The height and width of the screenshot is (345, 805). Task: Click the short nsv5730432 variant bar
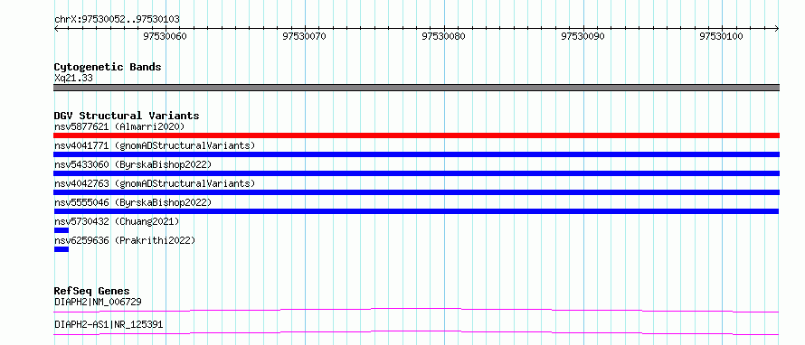[x=62, y=230]
